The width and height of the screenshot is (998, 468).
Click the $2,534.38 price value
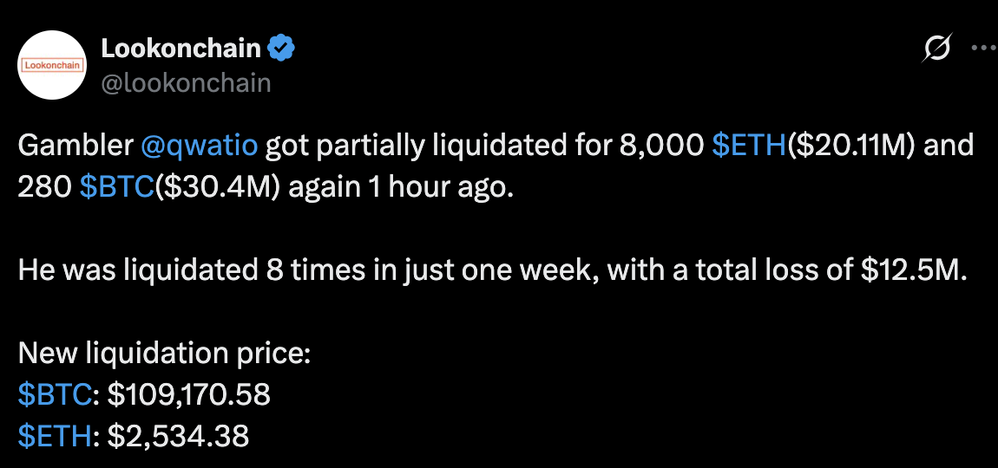(x=178, y=437)
